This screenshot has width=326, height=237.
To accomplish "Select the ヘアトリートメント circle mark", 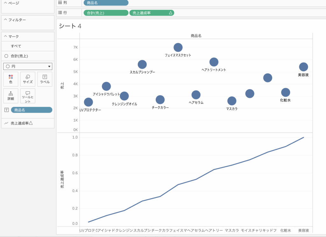I will pyautogui.click(x=214, y=62).
